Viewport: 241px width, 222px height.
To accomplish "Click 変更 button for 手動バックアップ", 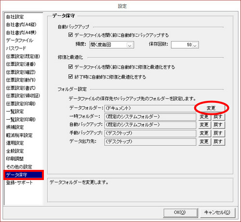I will coord(204,133).
